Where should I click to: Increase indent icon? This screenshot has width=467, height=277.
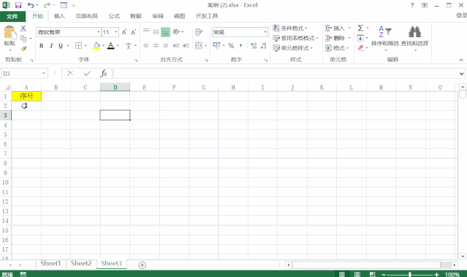(x=186, y=45)
